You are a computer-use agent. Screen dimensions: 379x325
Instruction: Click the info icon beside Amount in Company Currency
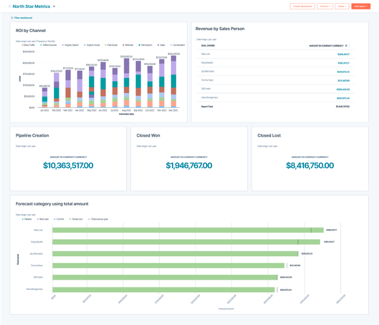(346, 46)
